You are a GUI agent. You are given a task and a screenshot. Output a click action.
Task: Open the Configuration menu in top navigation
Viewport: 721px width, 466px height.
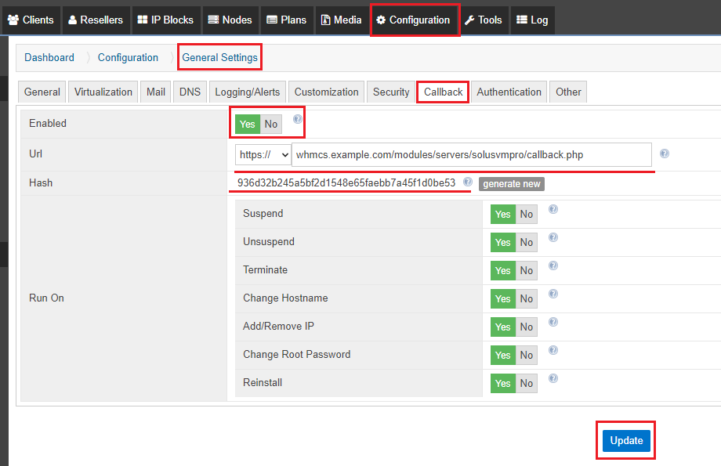413,20
